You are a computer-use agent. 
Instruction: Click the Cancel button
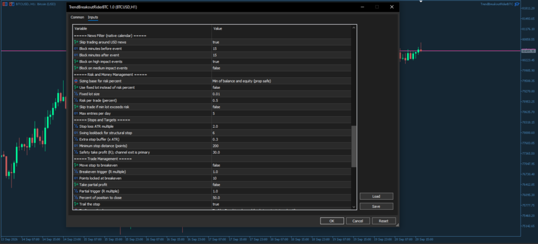pyautogui.click(x=358, y=221)
